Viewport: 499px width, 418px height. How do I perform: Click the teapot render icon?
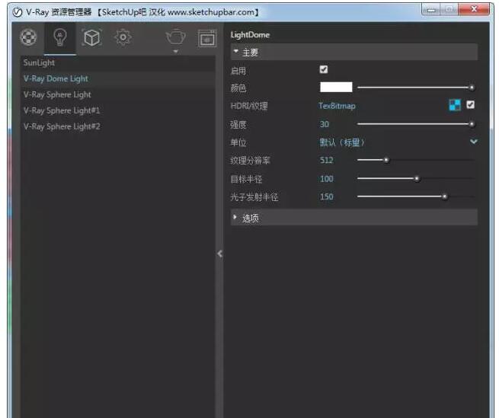(x=175, y=37)
